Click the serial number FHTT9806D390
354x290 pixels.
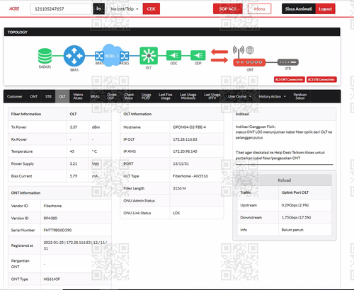click(57, 230)
